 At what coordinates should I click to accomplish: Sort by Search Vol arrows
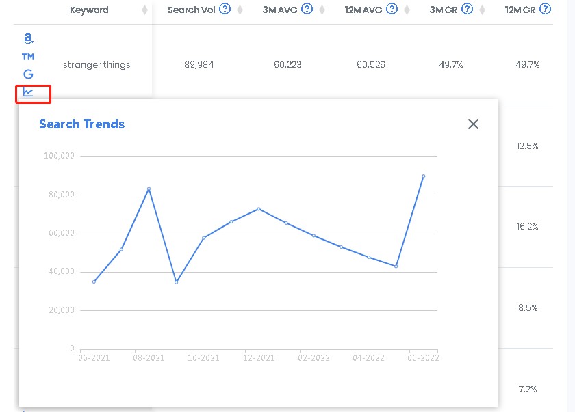click(240, 10)
